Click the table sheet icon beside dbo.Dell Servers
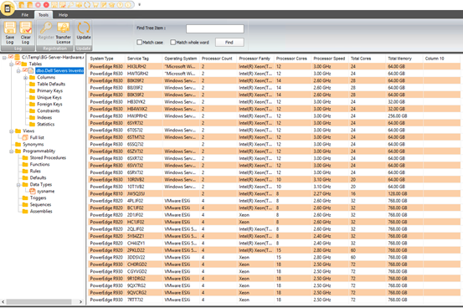The width and height of the screenshot is (463, 308). [x=31, y=70]
